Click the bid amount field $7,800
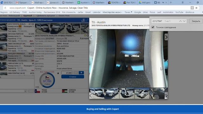203x114 pixels. click(67, 73)
